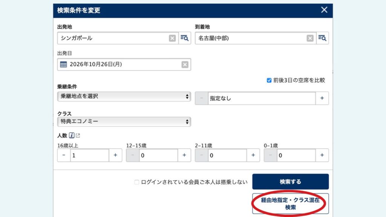Uncheck 前後3日の空席を比較 checkbox
The image size is (386, 217).
coord(269,80)
